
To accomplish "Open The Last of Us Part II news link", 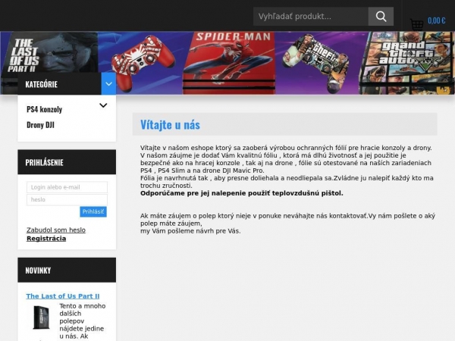I will coord(63,296).
